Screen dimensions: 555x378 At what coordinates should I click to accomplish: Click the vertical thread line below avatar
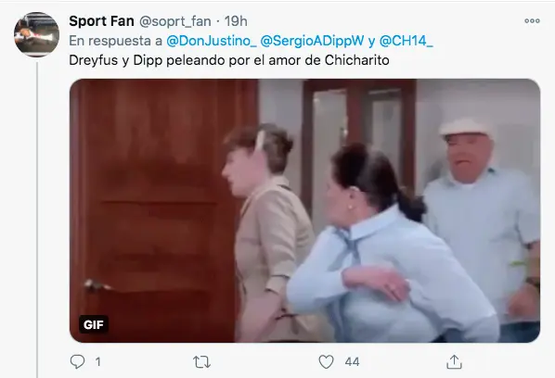click(37, 220)
